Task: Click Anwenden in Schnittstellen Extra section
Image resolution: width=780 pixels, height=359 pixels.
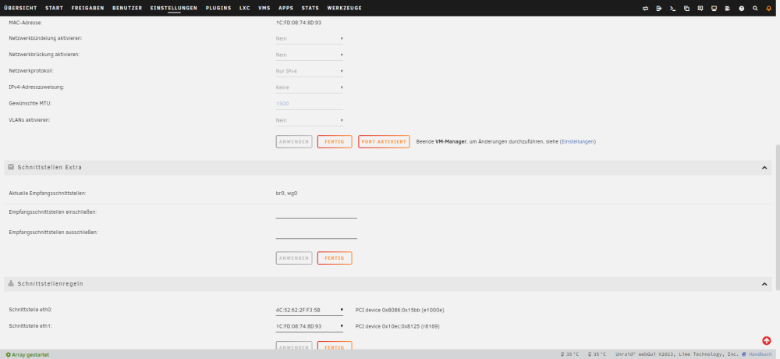Action: click(294, 258)
